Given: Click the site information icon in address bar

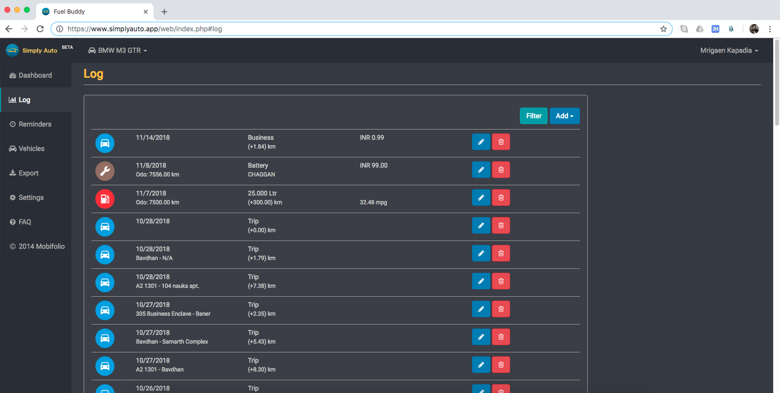Looking at the screenshot, I should [60, 29].
